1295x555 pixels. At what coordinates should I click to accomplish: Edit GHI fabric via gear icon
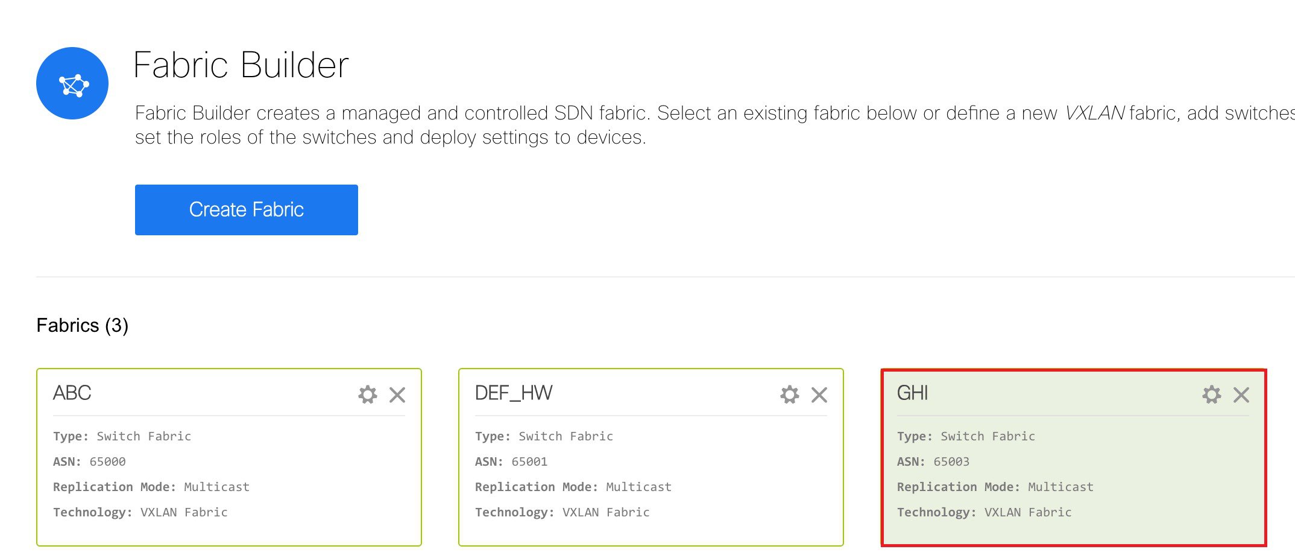click(1211, 395)
